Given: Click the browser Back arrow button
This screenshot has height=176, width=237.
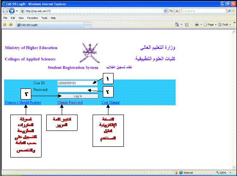Looking at the screenshot, I should 5,11.
